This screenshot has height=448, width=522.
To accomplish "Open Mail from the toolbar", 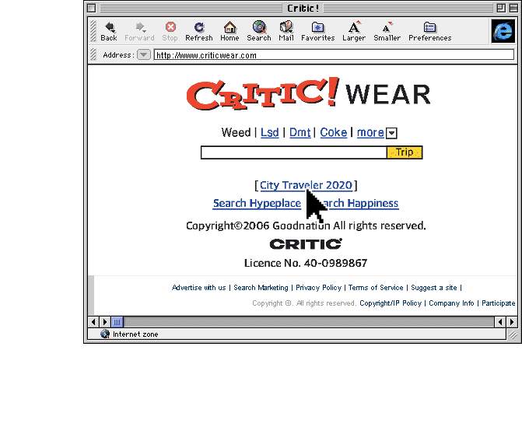I will (x=286, y=28).
